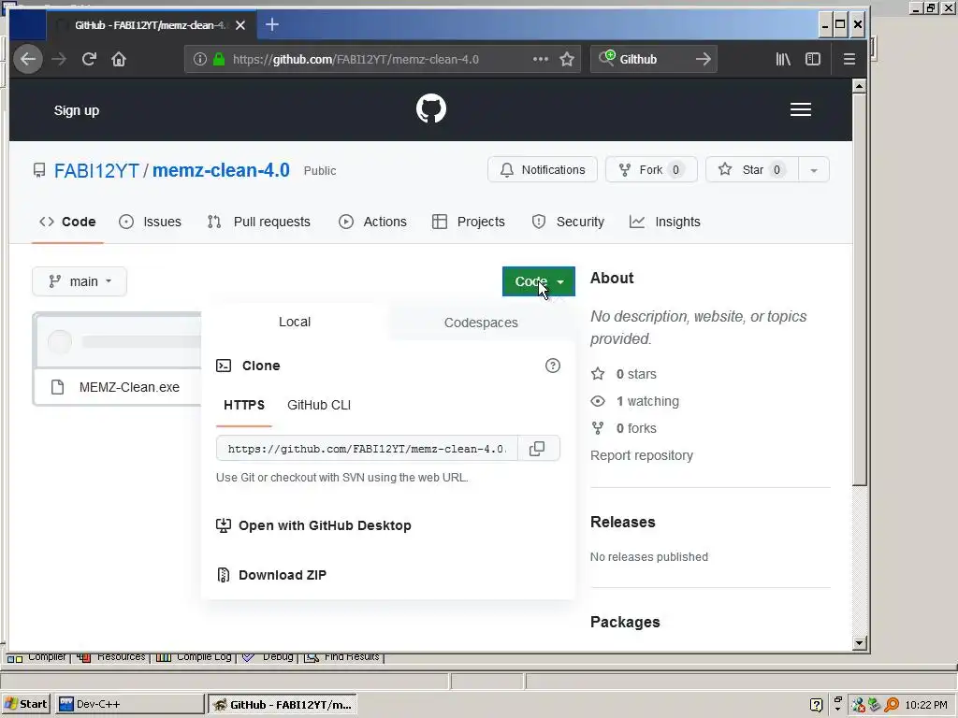The width and height of the screenshot is (958, 718).
Task: Open the Windows Start menu
Action: coord(25,704)
